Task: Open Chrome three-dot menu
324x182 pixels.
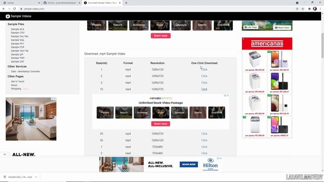Action: pos(320,9)
